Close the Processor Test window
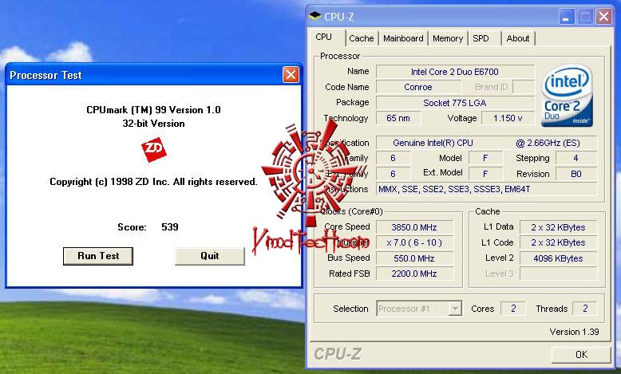This screenshot has height=374, width=621. 291,74
